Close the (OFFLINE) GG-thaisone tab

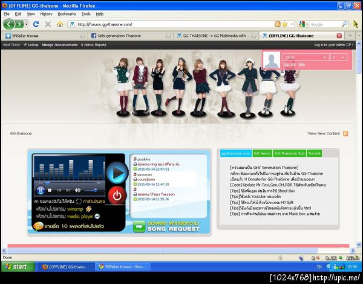(x=339, y=36)
